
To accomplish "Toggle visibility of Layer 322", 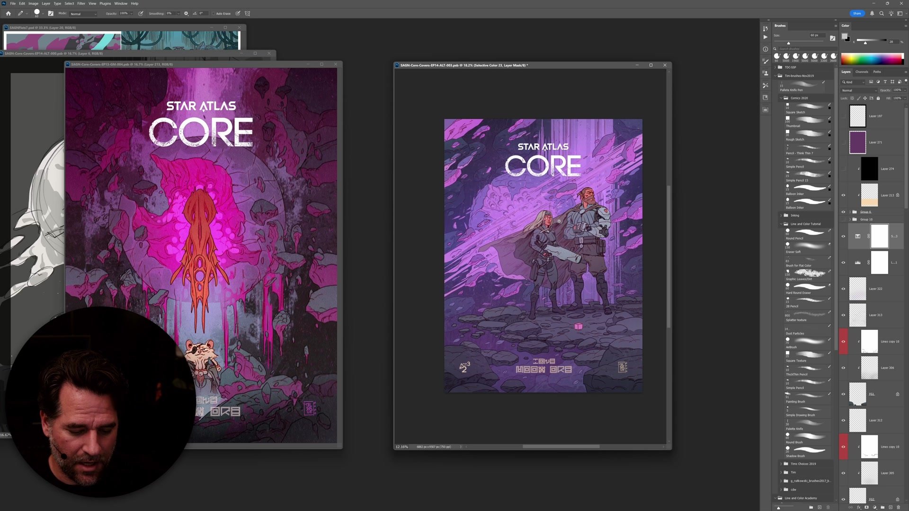I will (843, 289).
